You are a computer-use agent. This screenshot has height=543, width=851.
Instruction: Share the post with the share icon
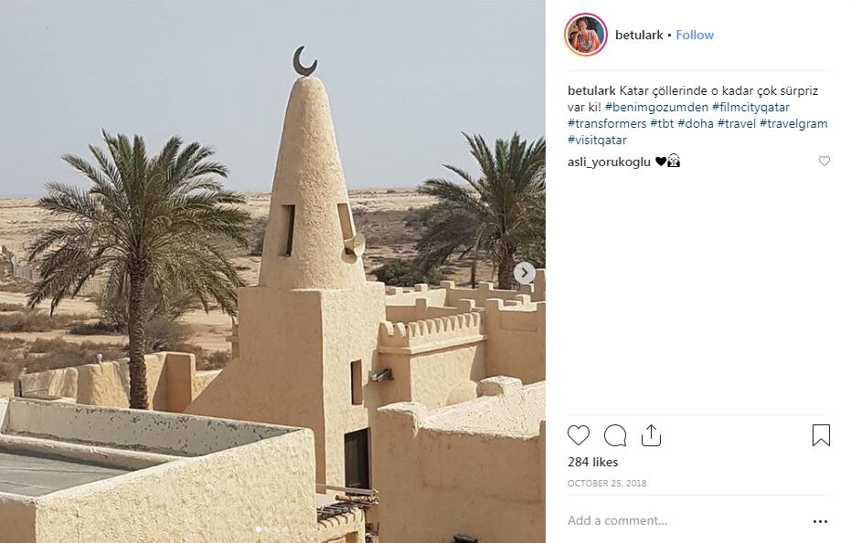(651, 435)
